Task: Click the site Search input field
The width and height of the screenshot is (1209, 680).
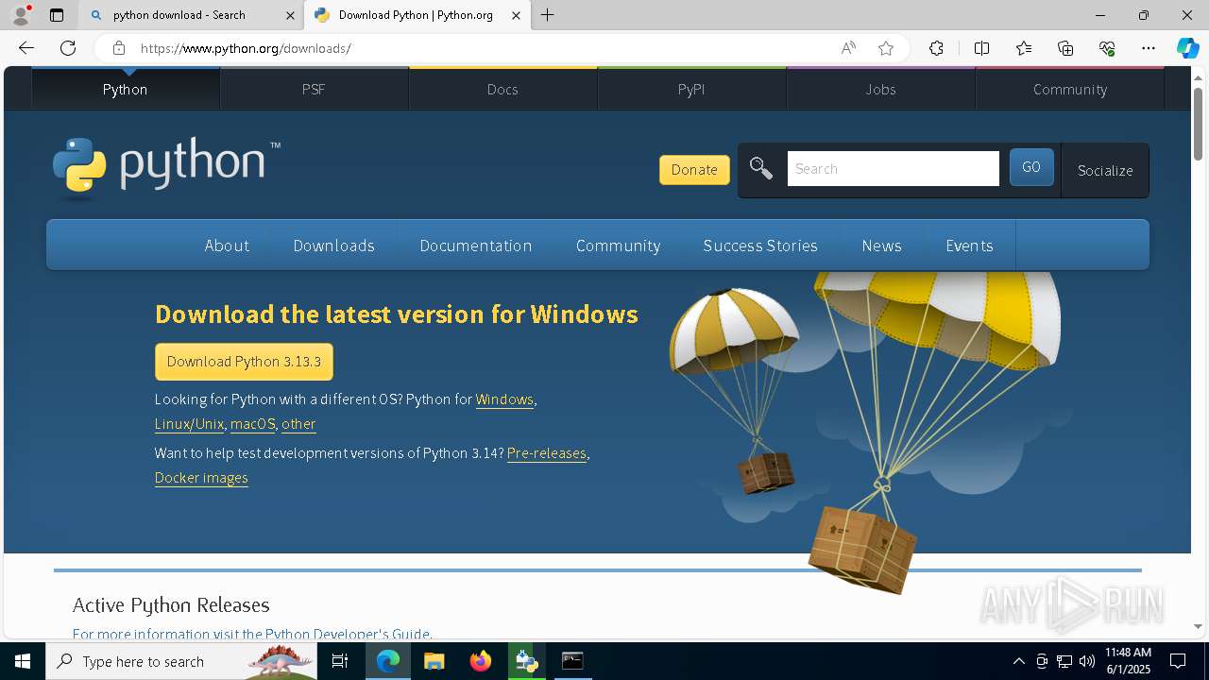Action: (894, 169)
